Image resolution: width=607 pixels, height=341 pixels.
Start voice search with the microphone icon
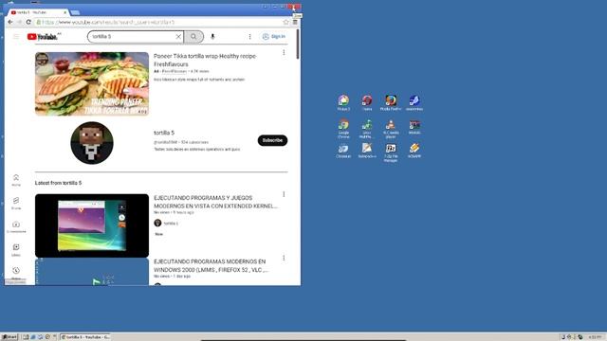click(212, 36)
